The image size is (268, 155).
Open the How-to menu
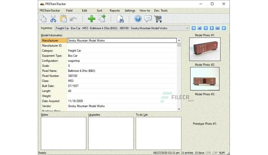[145, 11]
